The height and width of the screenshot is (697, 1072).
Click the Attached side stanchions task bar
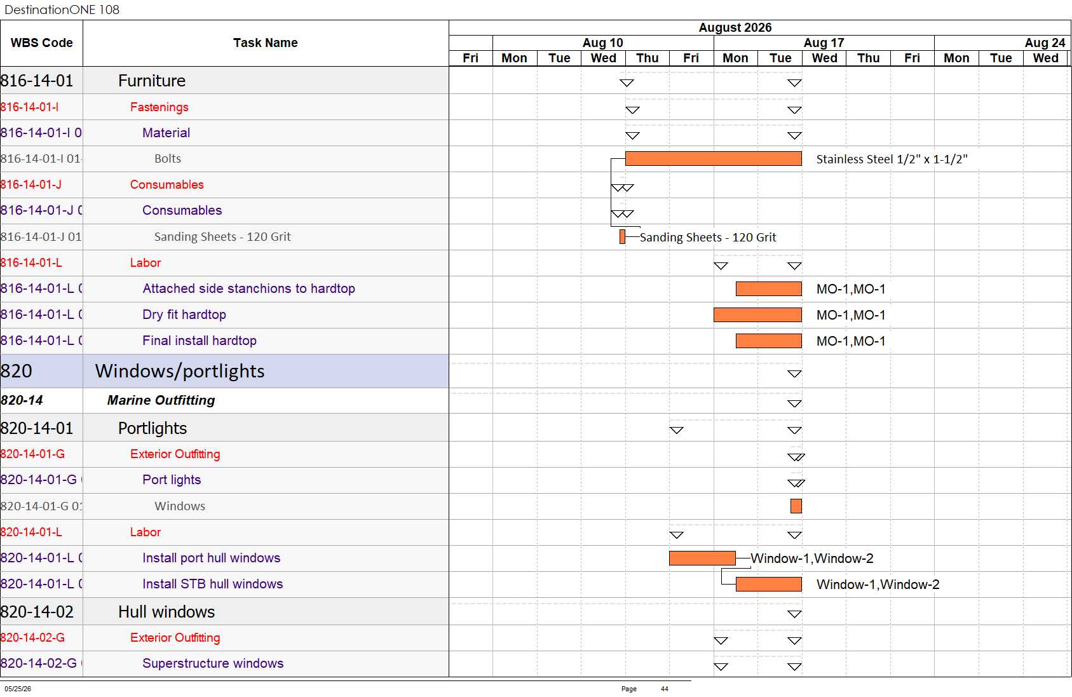click(768, 288)
